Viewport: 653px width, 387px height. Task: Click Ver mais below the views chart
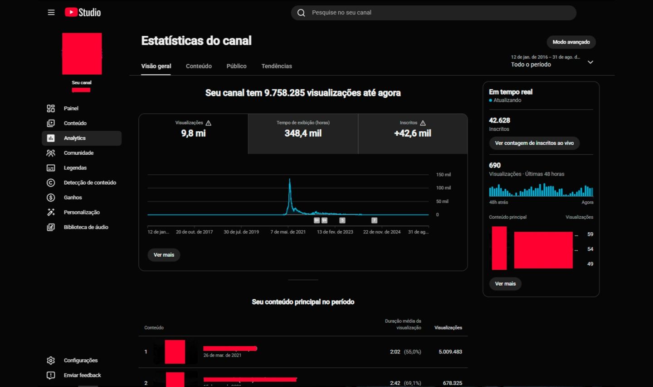[x=164, y=255]
